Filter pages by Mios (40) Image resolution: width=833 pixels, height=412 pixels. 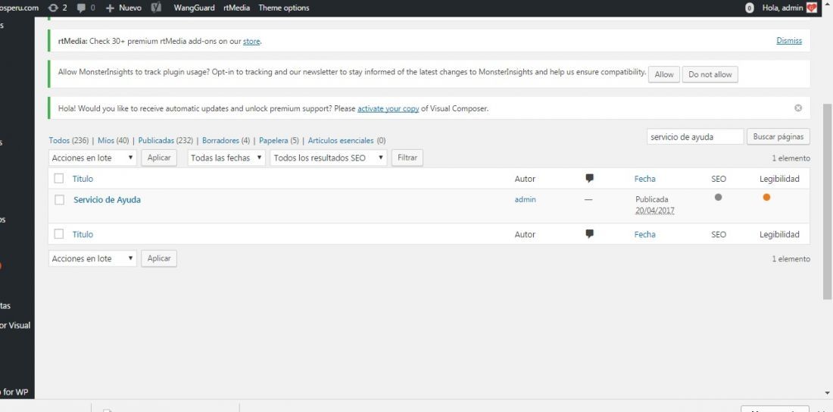(x=113, y=140)
